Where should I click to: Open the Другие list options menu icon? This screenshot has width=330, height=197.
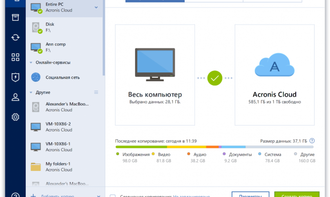96,92
